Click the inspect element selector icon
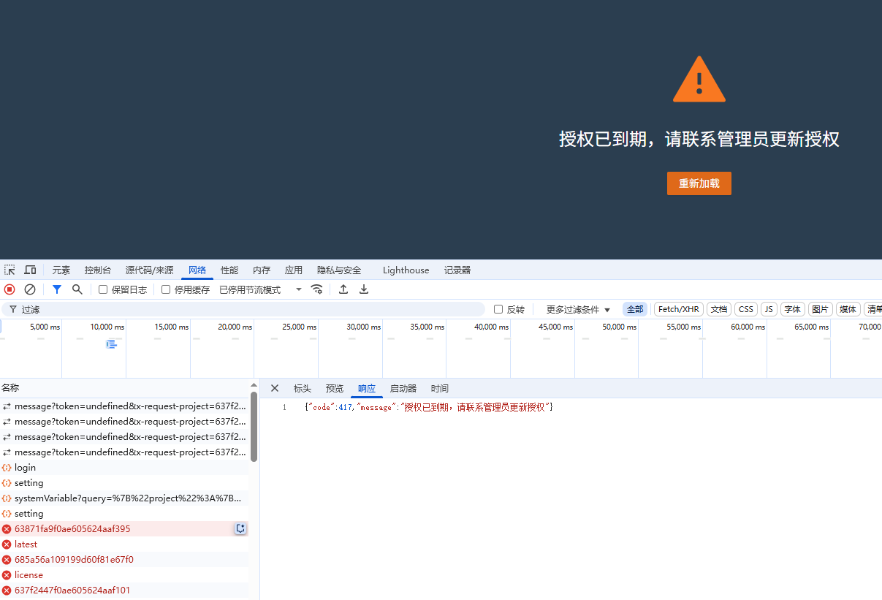 [x=9, y=270]
